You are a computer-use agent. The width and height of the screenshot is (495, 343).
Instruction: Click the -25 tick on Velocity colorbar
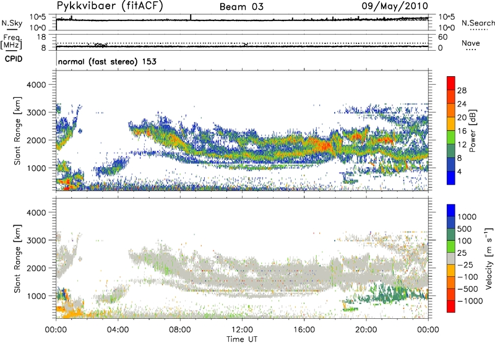[465, 265]
